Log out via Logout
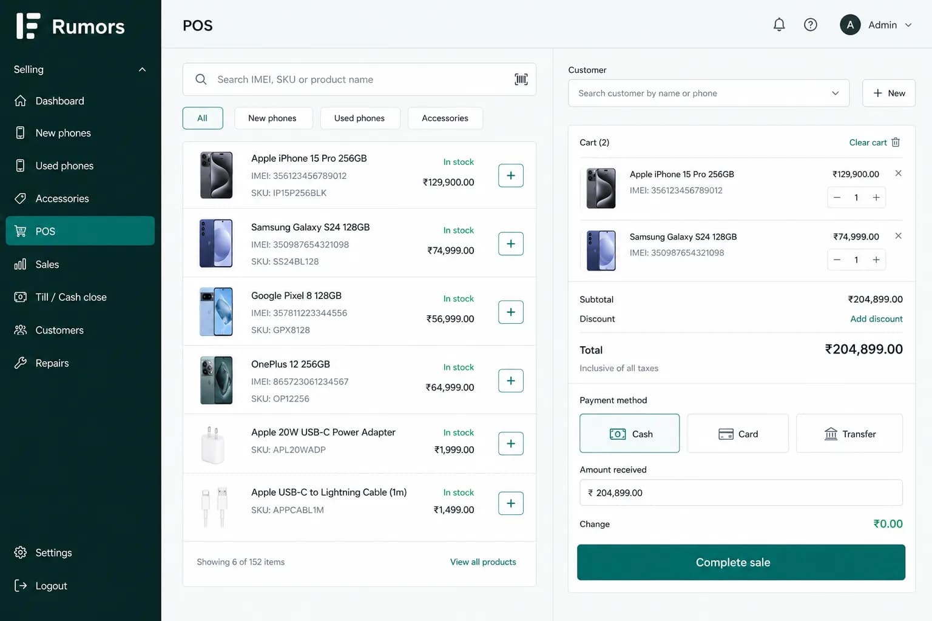This screenshot has height=621, width=932. (x=80, y=586)
